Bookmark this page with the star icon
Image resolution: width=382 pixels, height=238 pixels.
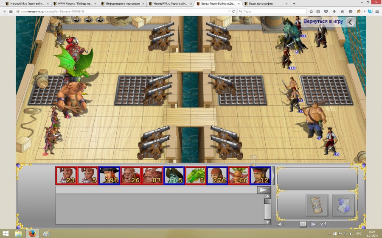point(311,11)
